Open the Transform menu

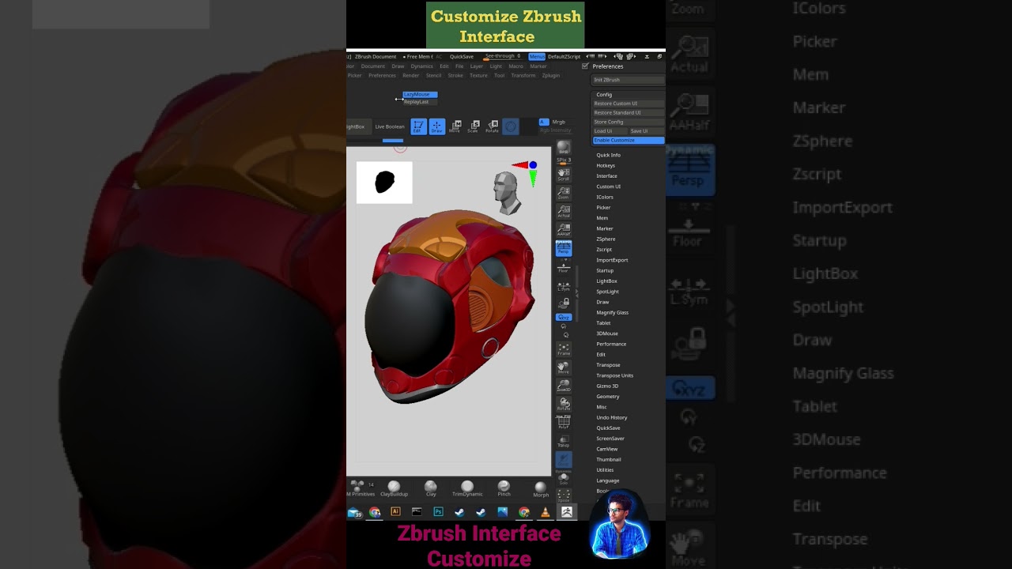coord(523,75)
